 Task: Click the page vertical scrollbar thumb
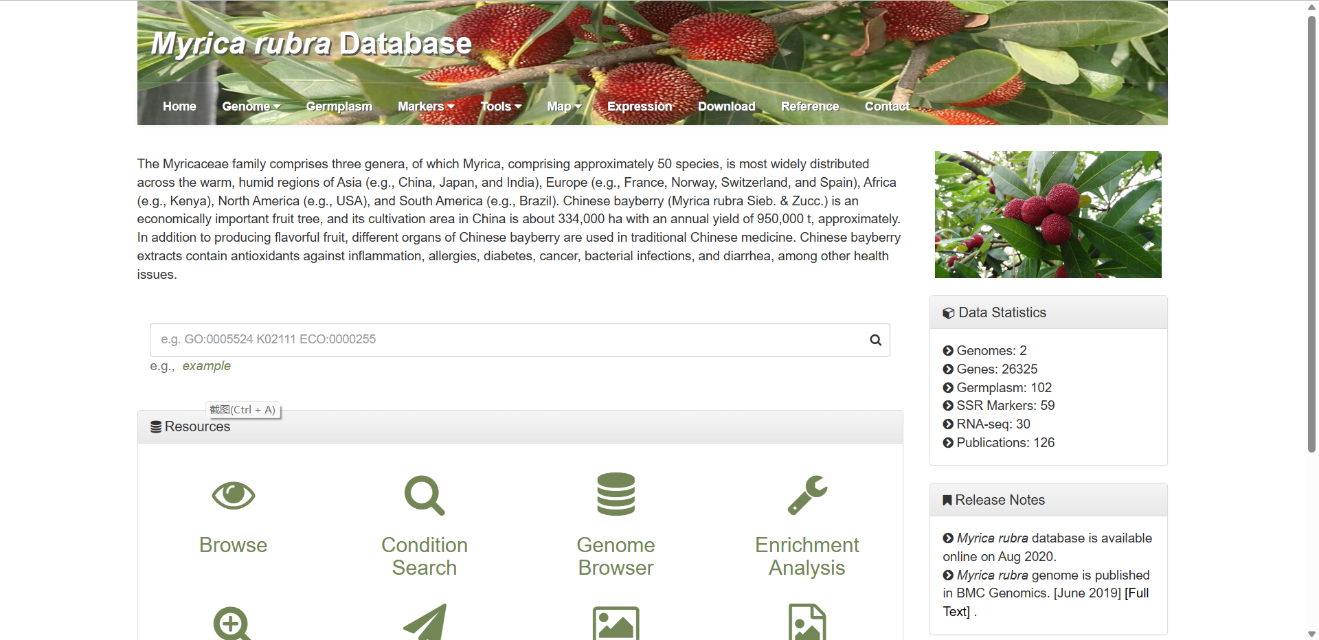tap(1311, 233)
